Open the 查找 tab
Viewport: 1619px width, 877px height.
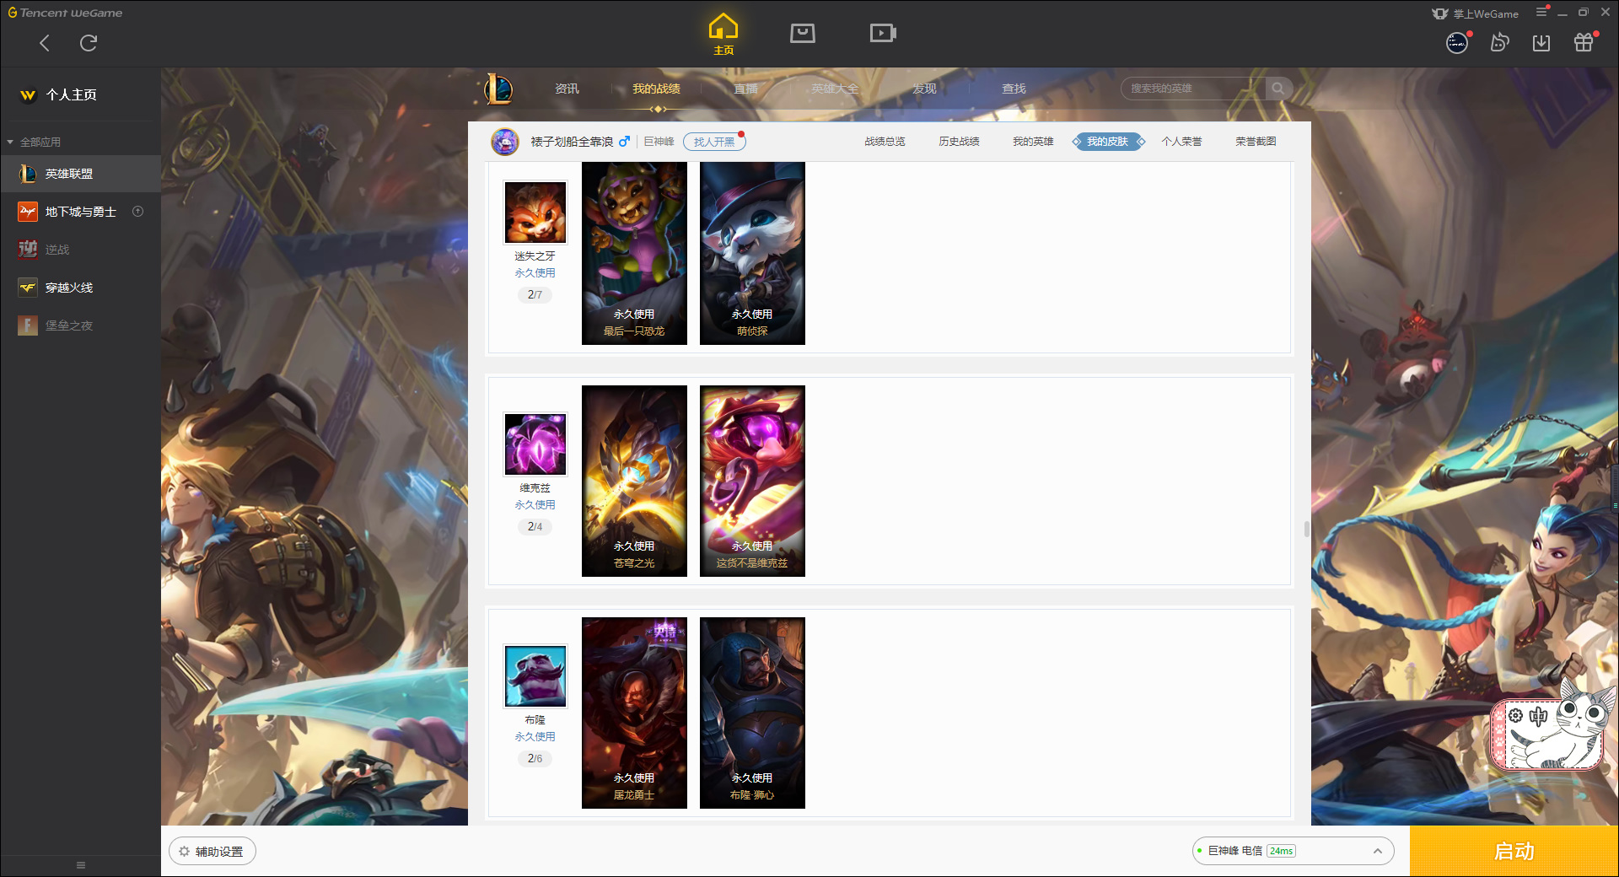(x=1014, y=89)
